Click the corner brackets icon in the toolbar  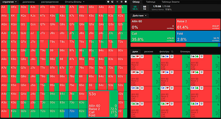coord(117,2)
